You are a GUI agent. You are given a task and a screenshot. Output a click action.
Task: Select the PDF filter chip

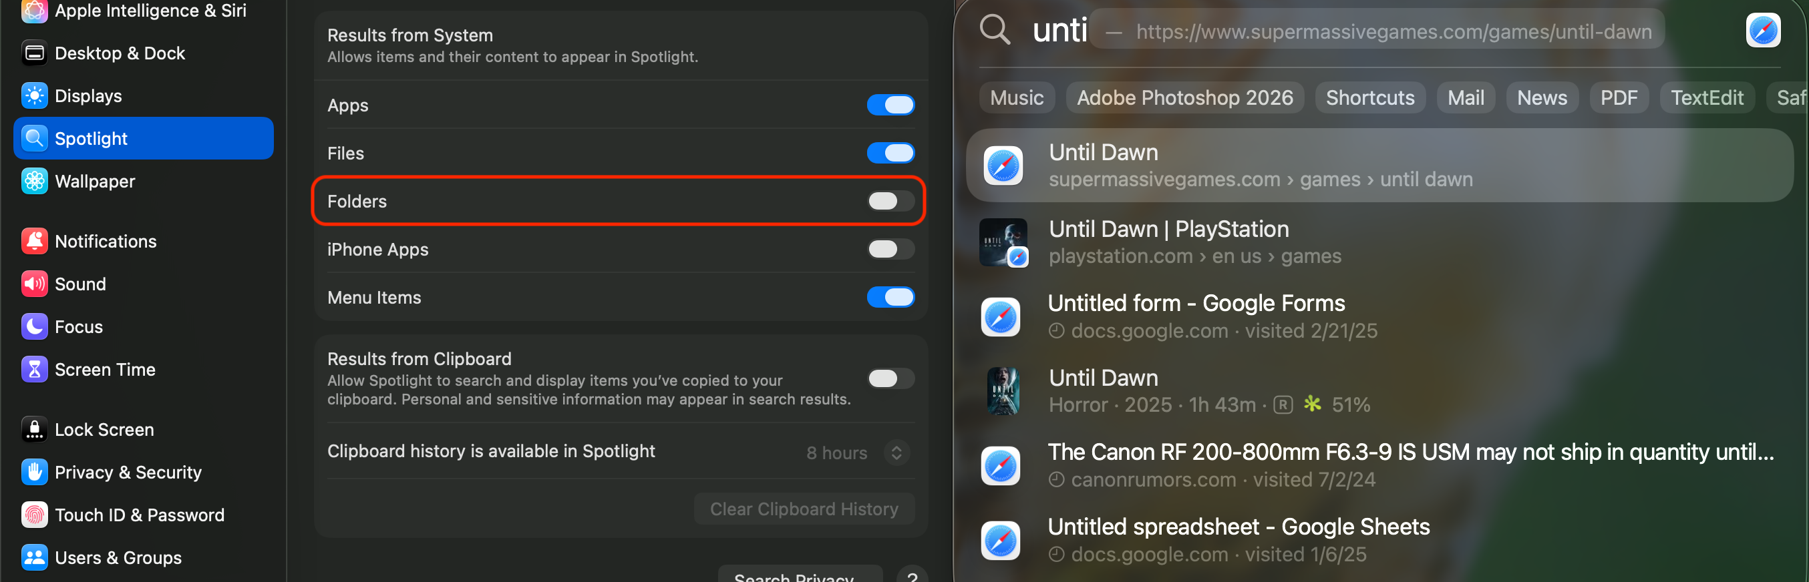[1619, 97]
